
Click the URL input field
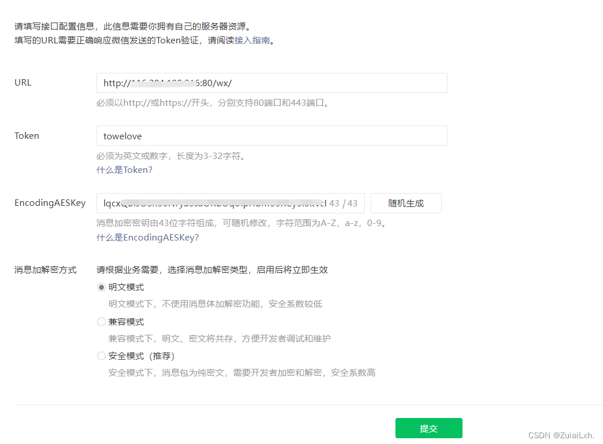pyautogui.click(x=272, y=83)
